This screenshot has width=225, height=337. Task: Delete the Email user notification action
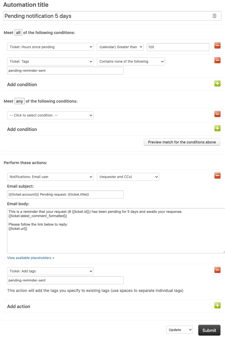(x=217, y=175)
